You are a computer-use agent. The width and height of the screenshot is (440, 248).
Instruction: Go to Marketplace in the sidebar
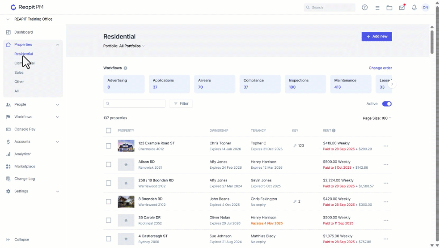[x=25, y=166]
